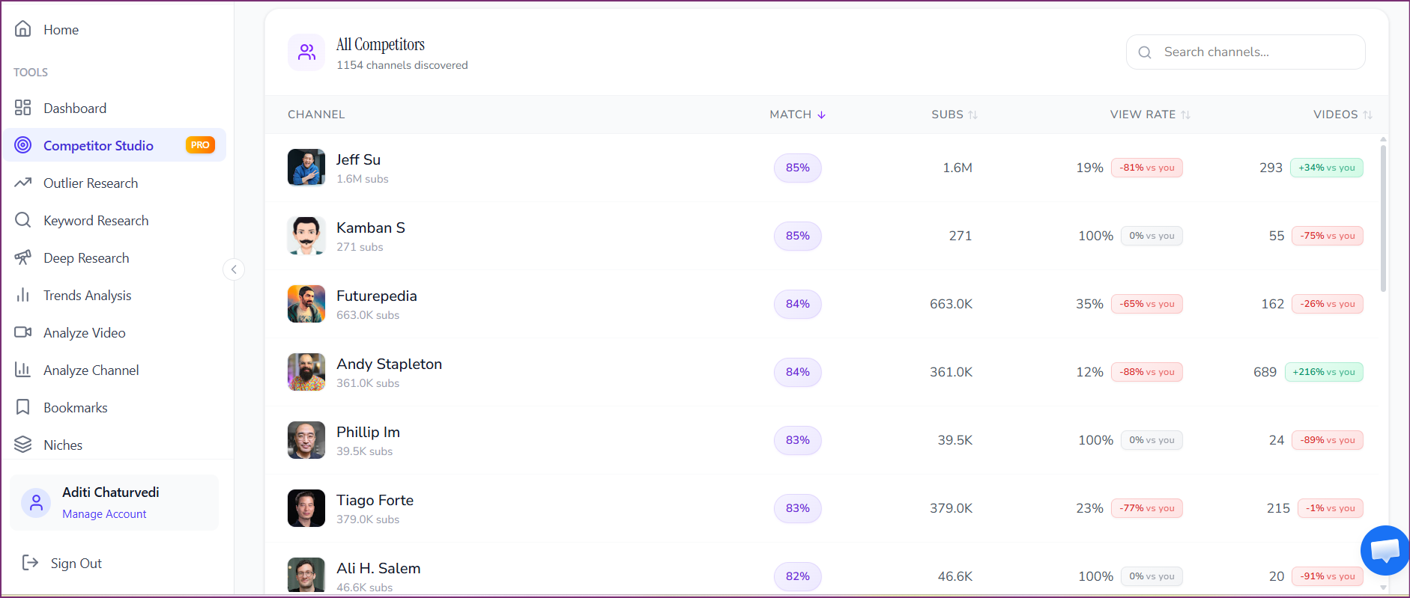Click the PRO badge on Competitor Studio

click(199, 144)
